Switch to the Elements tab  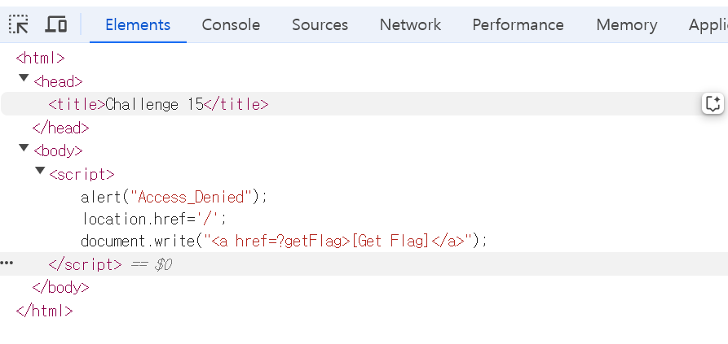138,24
